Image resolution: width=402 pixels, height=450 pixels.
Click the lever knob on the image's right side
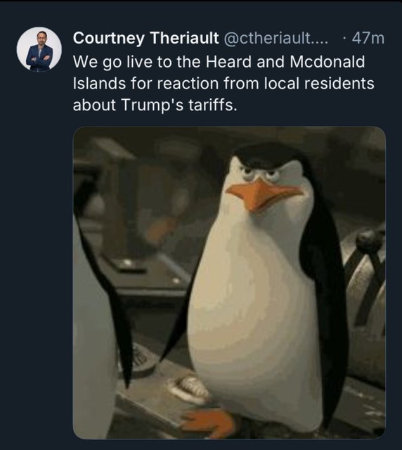368,240
